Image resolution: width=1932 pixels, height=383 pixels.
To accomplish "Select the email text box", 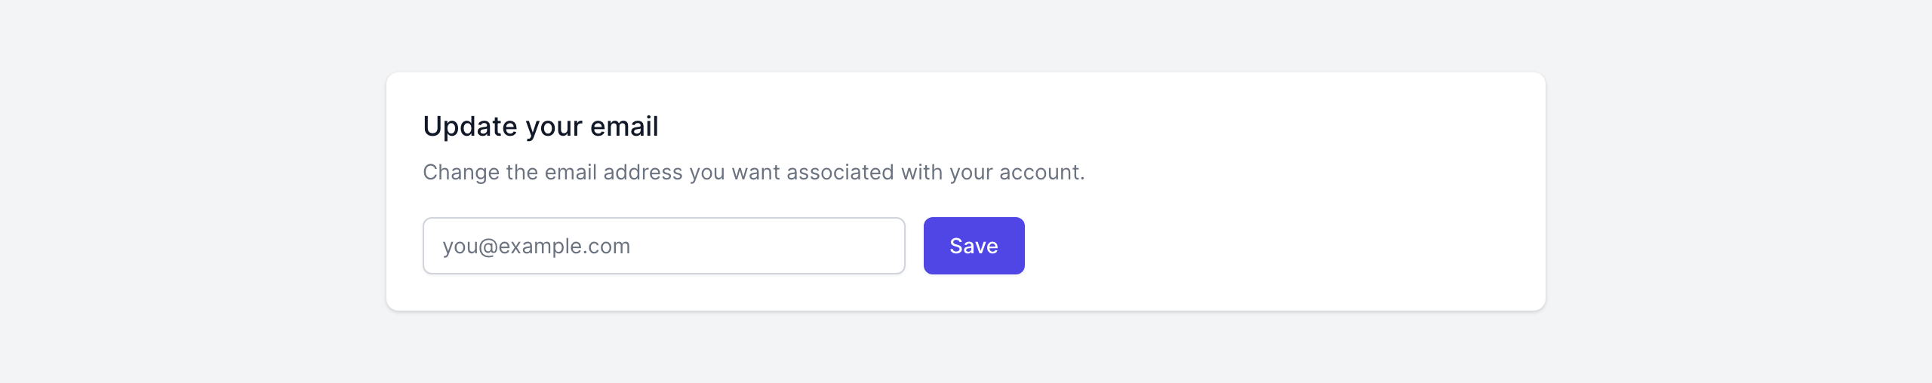I will pos(663,246).
